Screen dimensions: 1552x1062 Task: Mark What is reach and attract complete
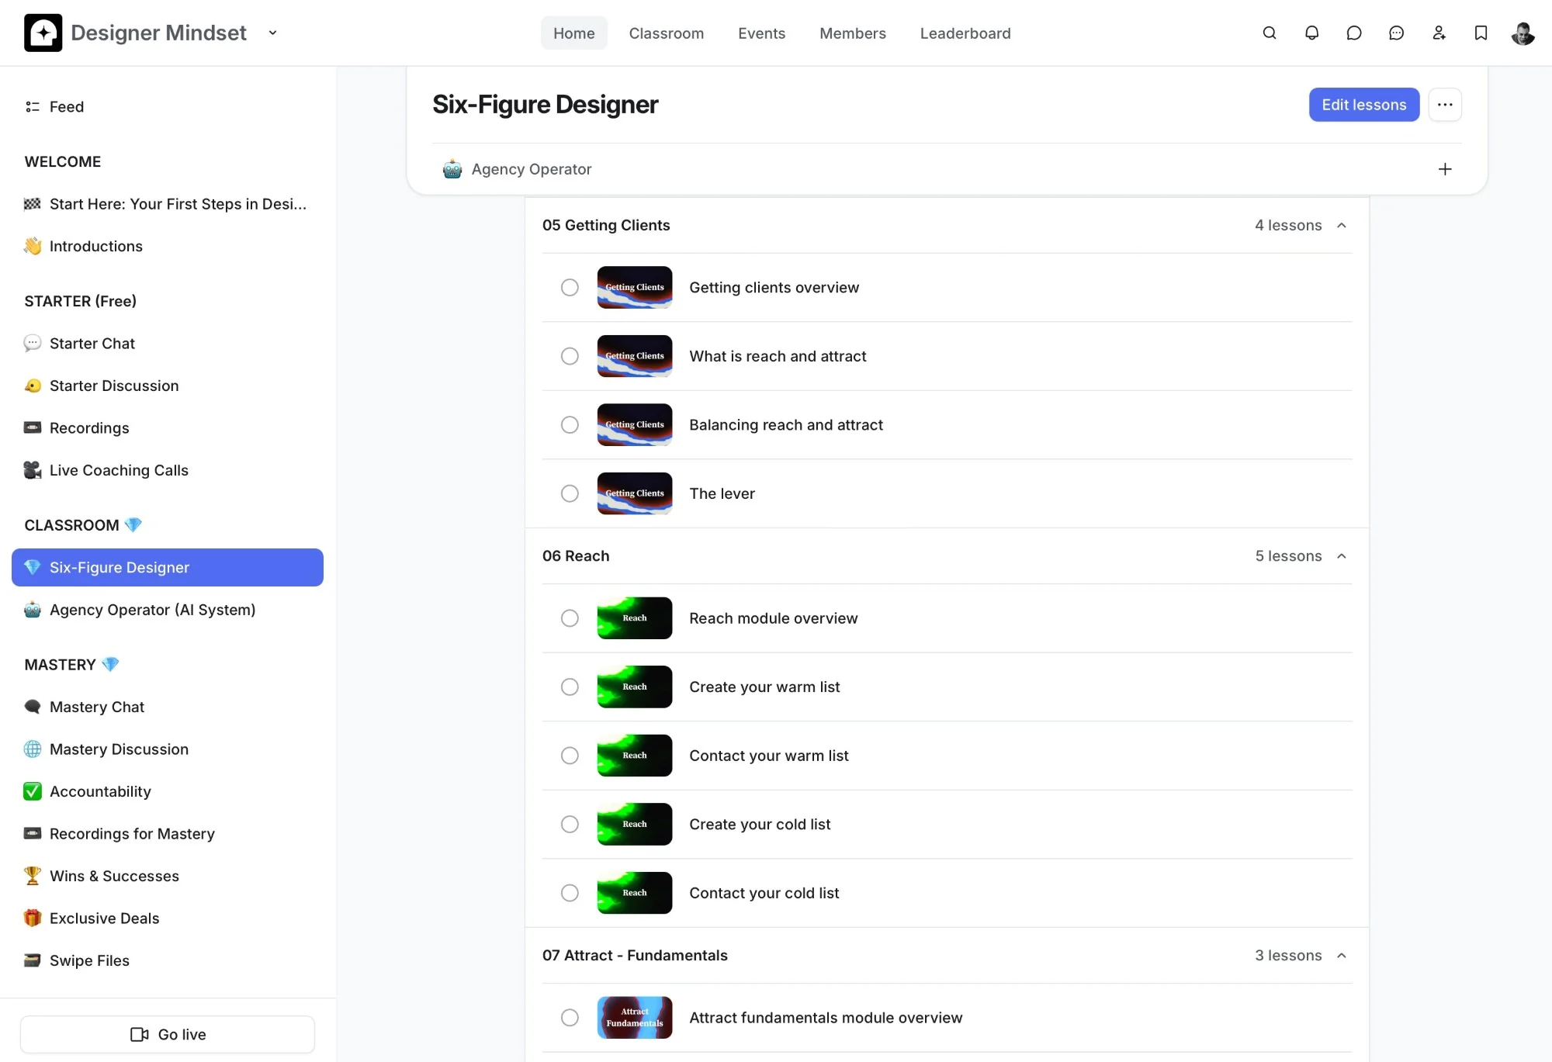[x=570, y=356]
